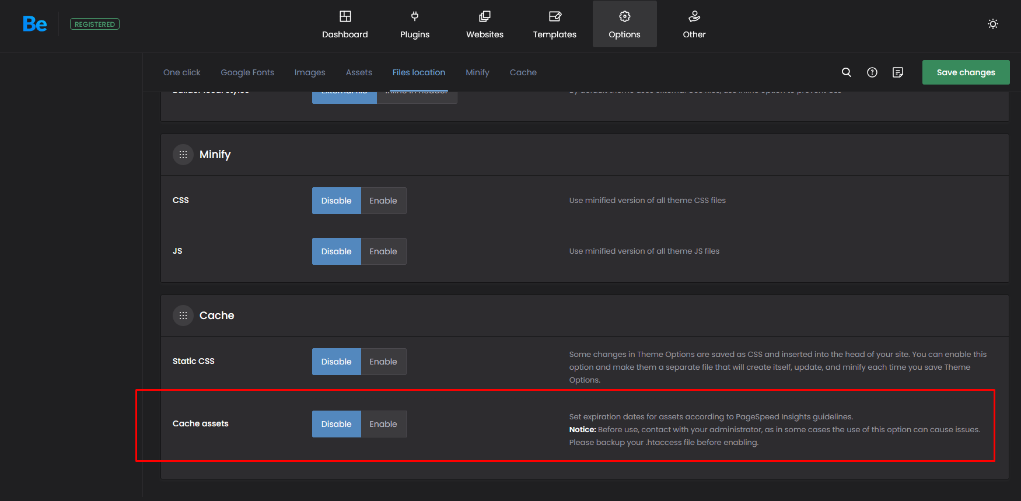Enable minified JS files
This screenshot has width=1021, height=501.
(383, 251)
